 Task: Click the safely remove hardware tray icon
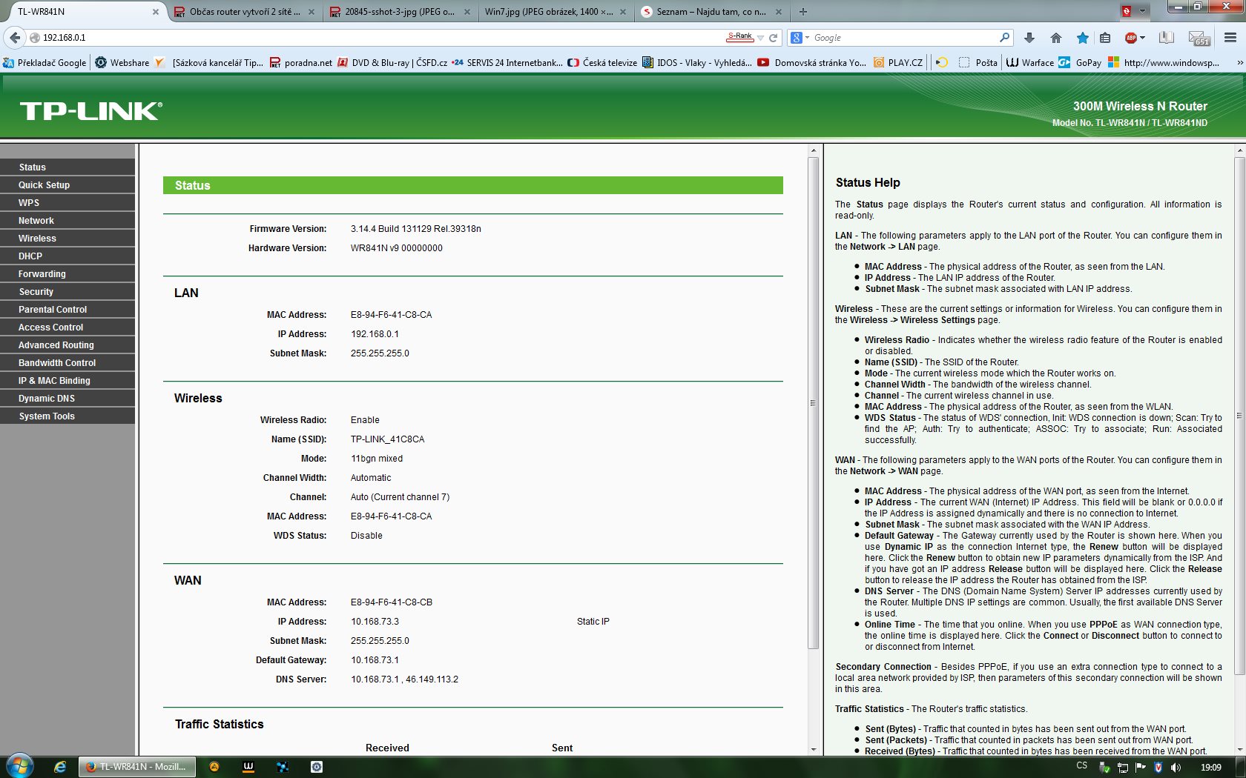(1105, 768)
